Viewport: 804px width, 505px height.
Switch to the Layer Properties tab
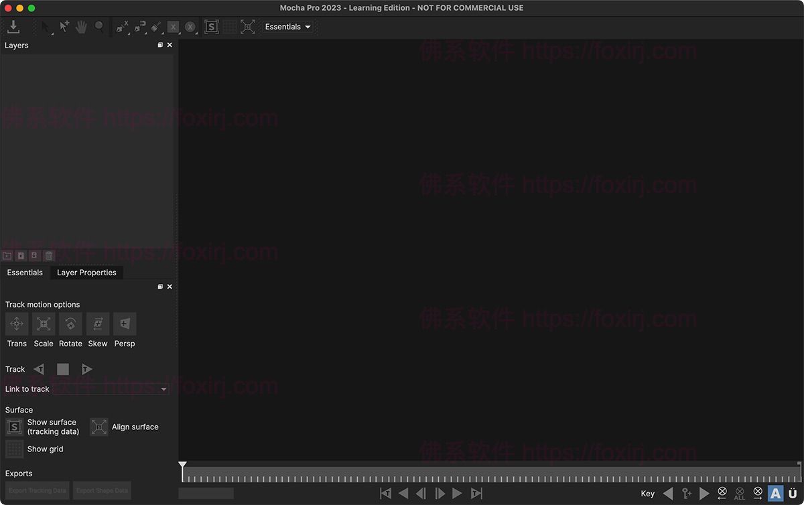tap(86, 273)
